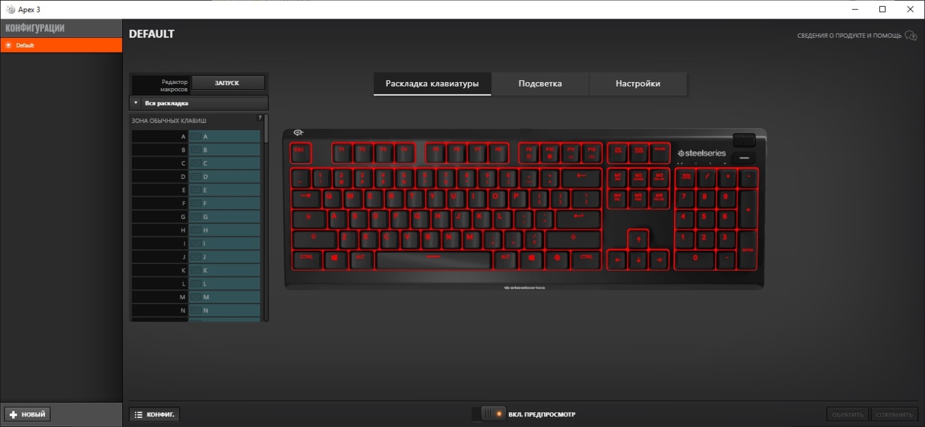Viewport: 925px width, 427px height.
Task: Click the Default config icon in sidebar
Action: 9,45
